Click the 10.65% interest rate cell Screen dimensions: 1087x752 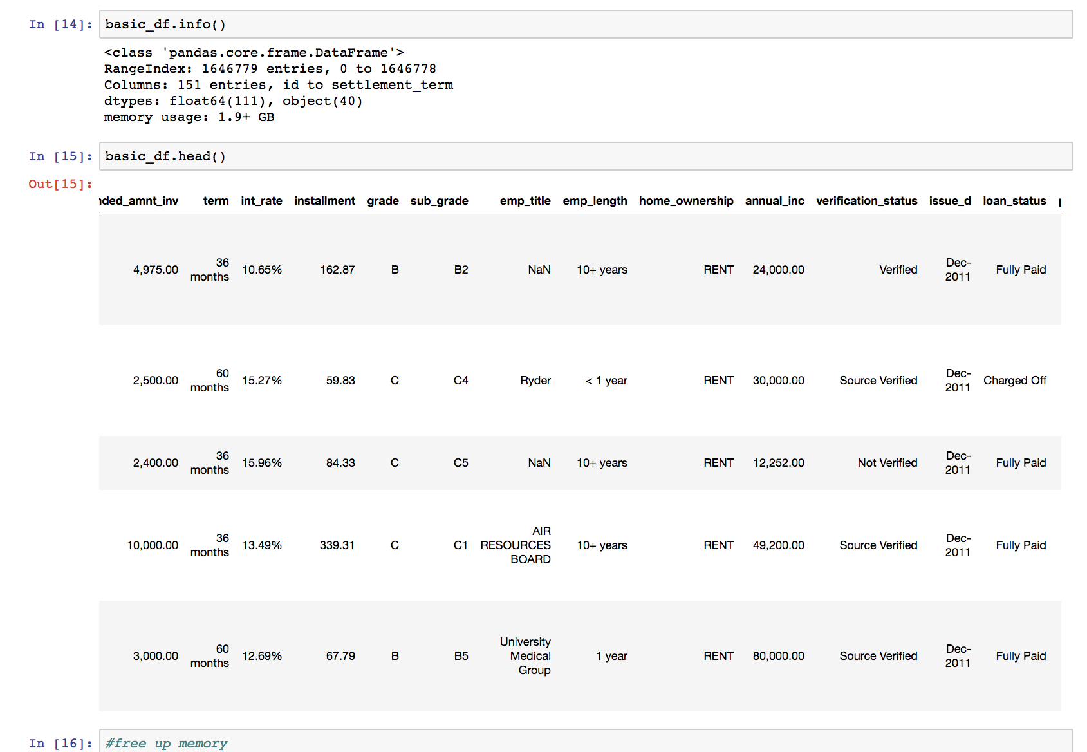click(262, 270)
